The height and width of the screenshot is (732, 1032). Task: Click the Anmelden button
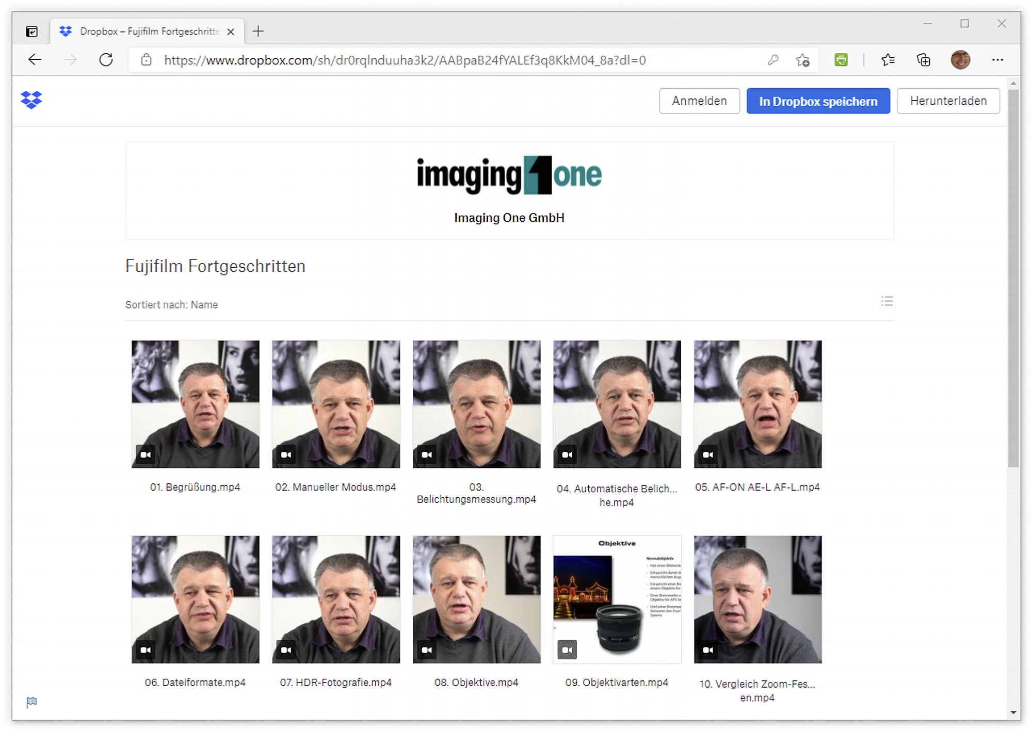pyautogui.click(x=699, y=101)
